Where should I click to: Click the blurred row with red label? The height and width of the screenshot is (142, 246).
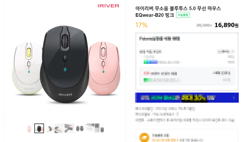click(187, 73)
